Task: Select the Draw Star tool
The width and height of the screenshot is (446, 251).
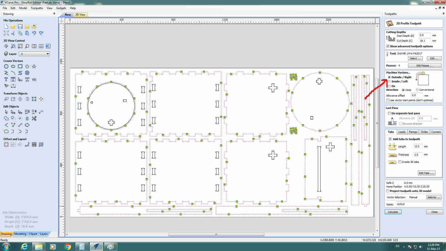Action: click(x=34, y=66)
